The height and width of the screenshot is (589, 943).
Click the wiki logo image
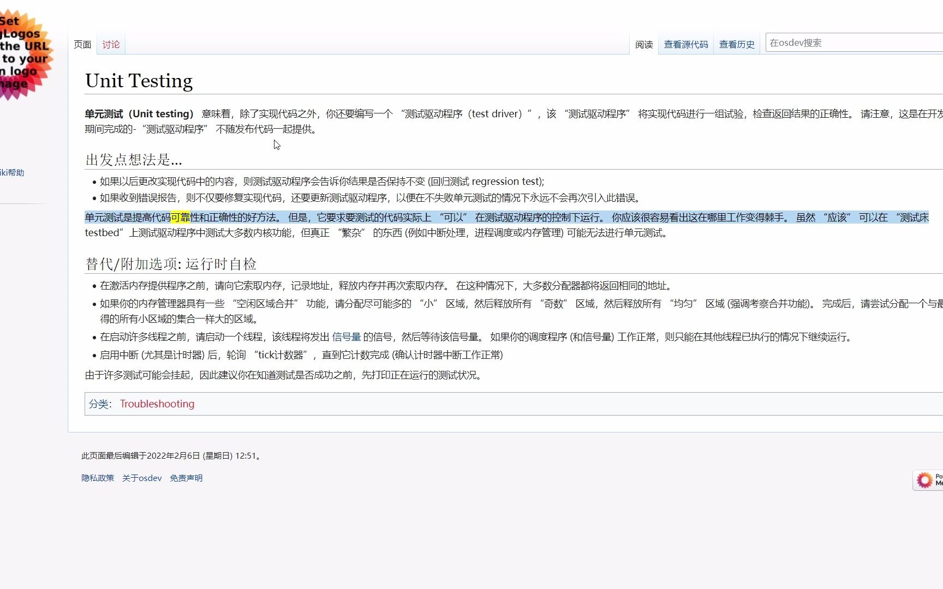click(x=26, y=55)
